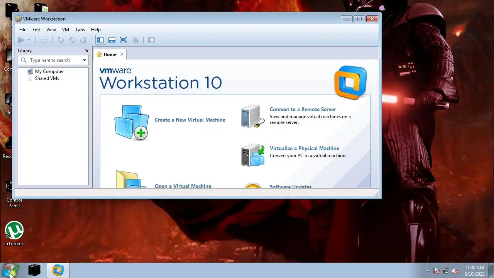Click the Open a Virtual Machine folder icon
Viewport: 494px width, 278px height.
click(131, 179)
